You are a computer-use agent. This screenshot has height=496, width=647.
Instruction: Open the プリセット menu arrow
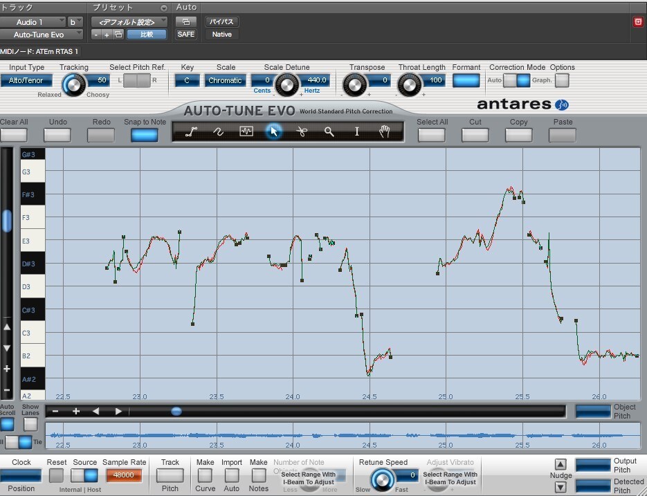[x=164, y=8]
